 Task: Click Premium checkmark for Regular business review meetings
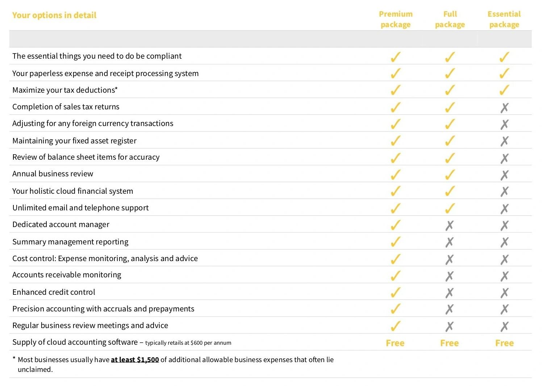(396, 326)
